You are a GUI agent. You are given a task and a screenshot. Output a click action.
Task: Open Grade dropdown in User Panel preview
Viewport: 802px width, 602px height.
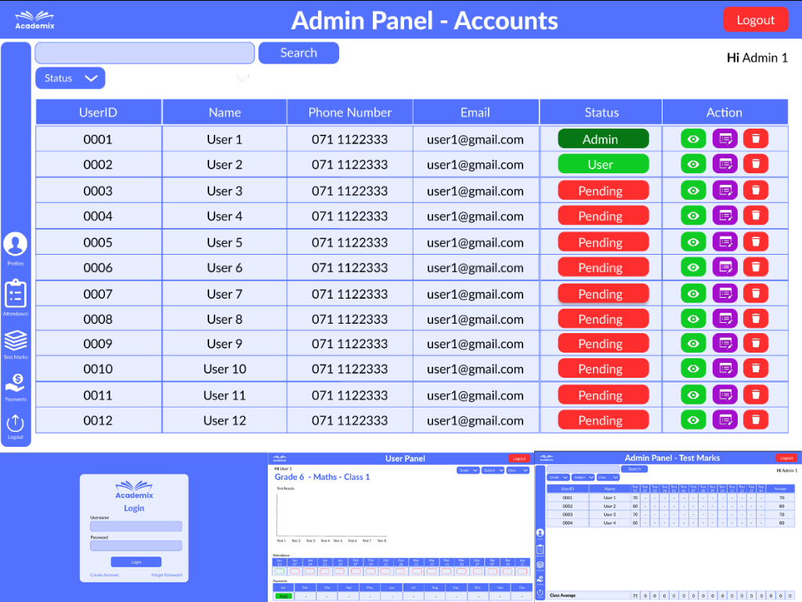468,470
